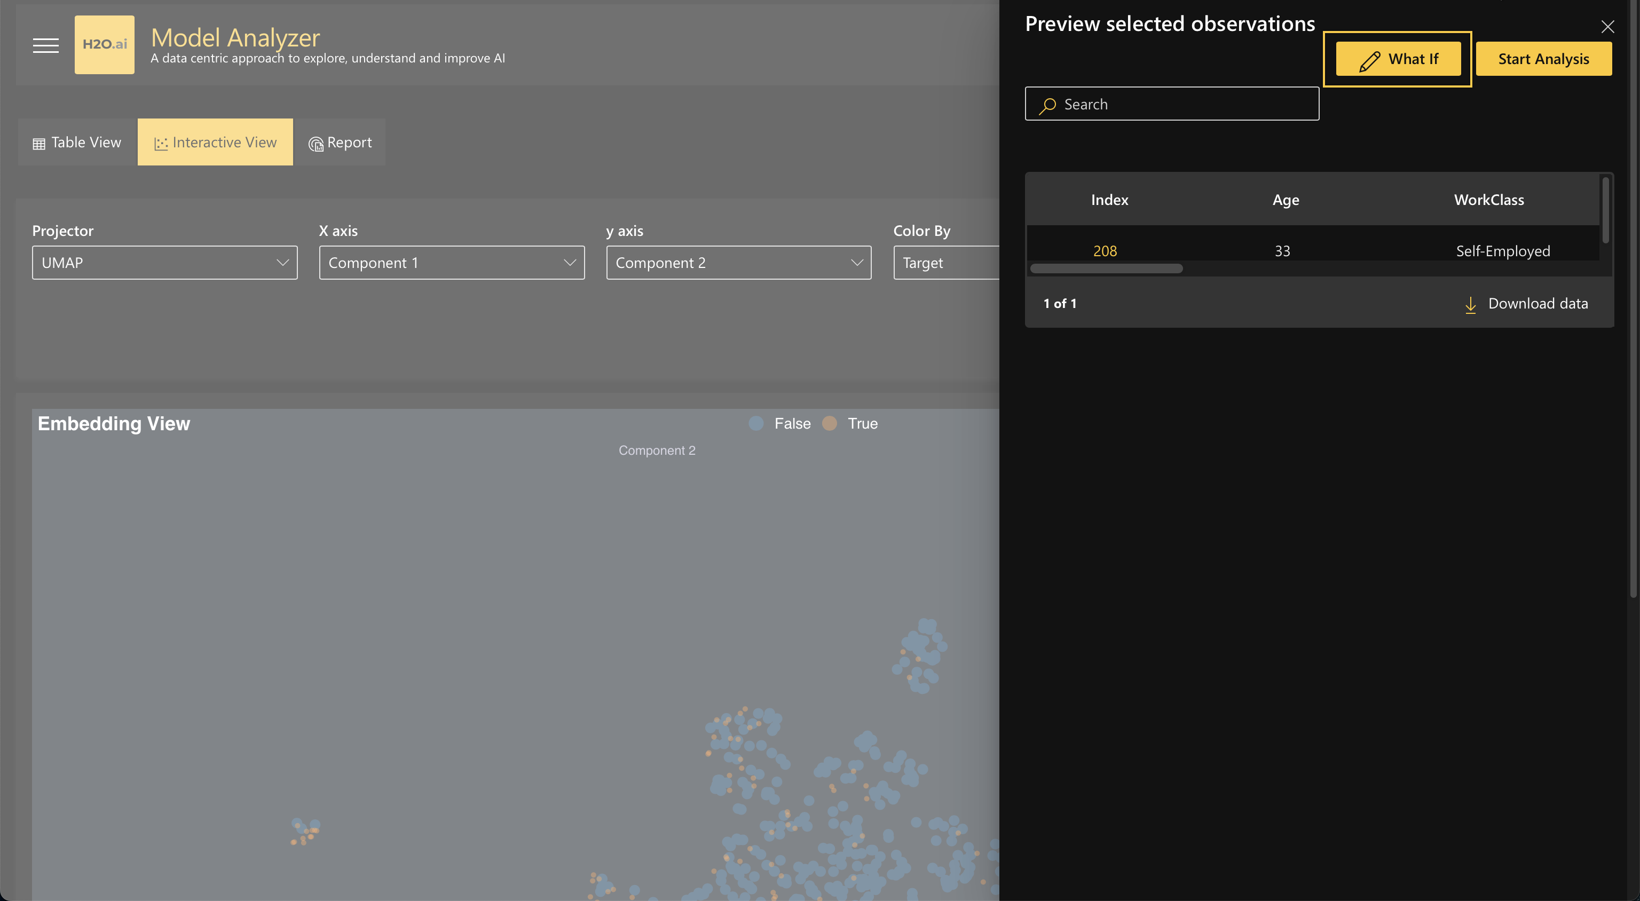Screen dimensions: 1640x901
Task: Open observation index 208 link
Action: coord(1105,251)
